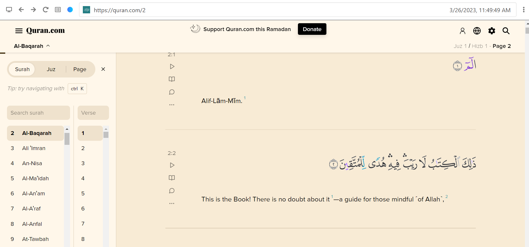This screenshot has width=529, height=247.
Task: Go to verse 2 in list
Action: (90, 148)
